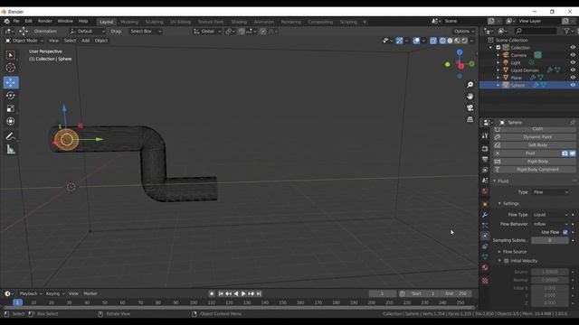Open the File menu
This screenshot has width=579, height=325.
point(16,22)
